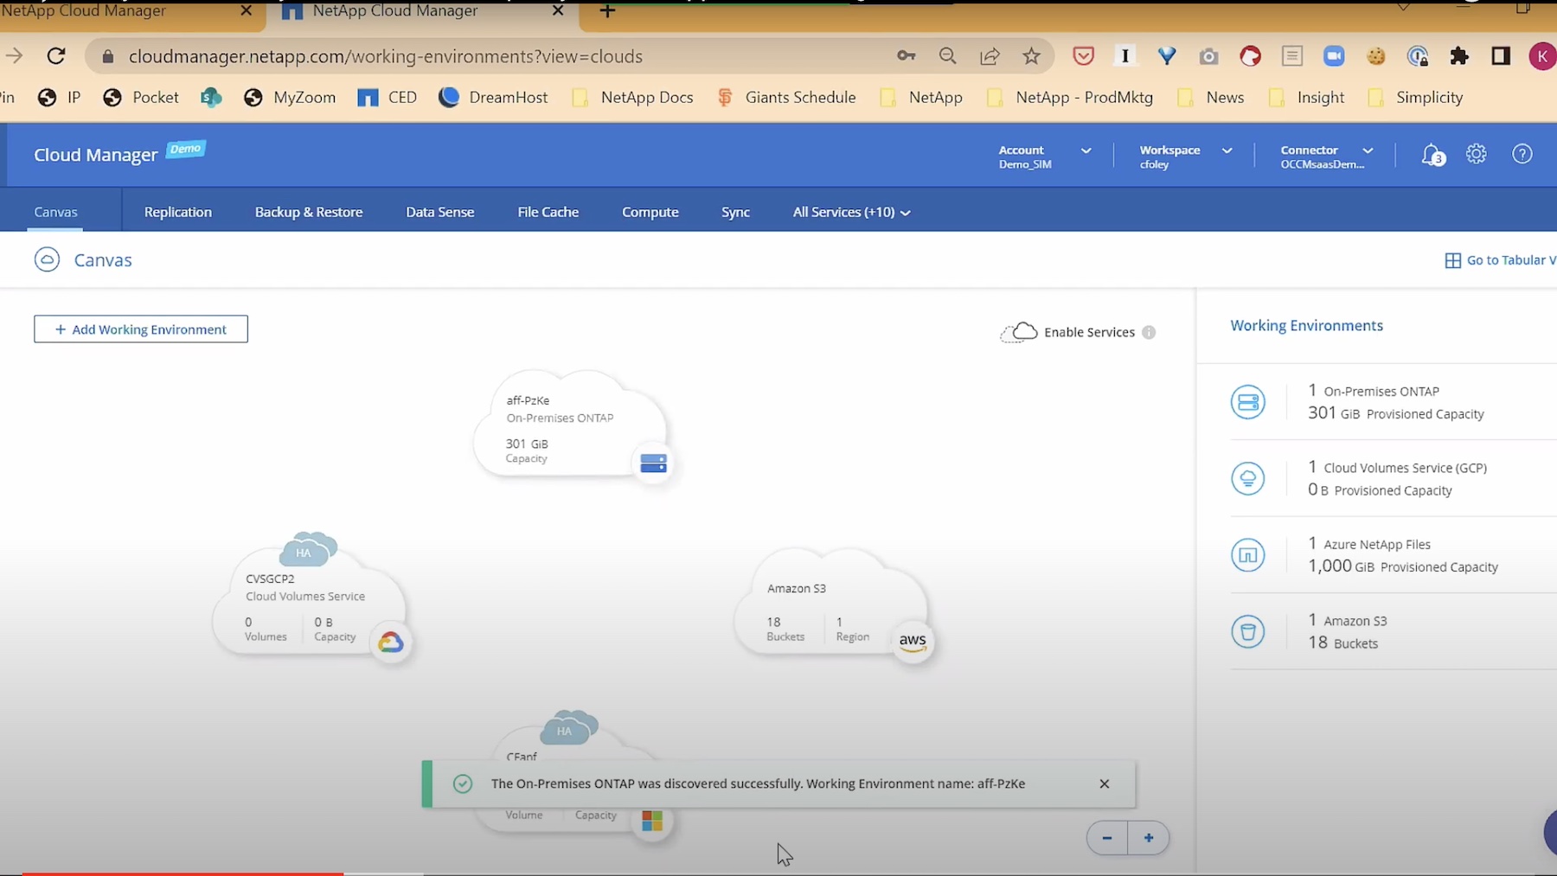Expand the Connector dropdown
The height and width of the screenshot is (876, 1557).
point(1326,156)
